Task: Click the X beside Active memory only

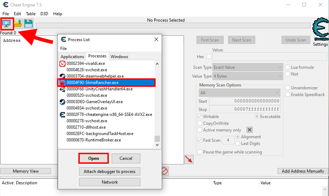Action: pos(249,130)
